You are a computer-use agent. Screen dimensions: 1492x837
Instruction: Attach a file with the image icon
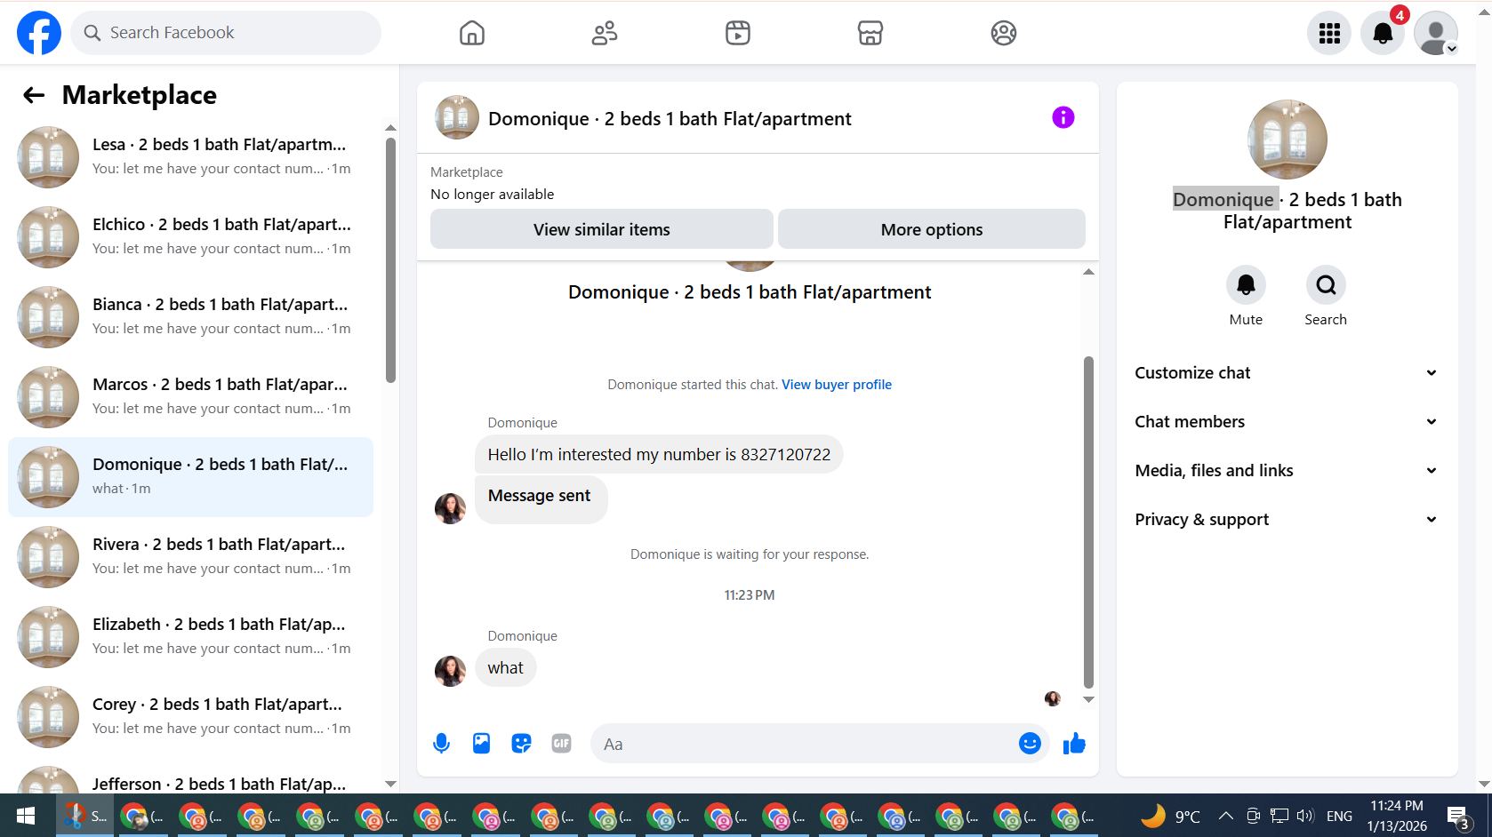tap(481, 744)
